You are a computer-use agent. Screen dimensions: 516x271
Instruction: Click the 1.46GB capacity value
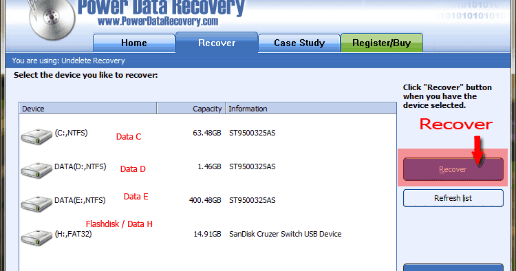click(209, 166)
